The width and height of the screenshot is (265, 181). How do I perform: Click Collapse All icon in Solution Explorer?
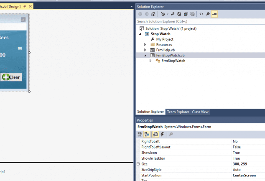(x=186, y=14)
